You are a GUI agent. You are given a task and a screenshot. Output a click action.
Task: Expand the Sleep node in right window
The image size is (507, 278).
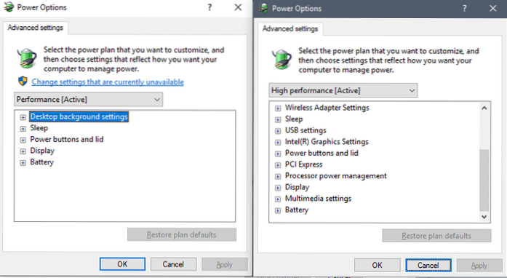coord(278,119)
